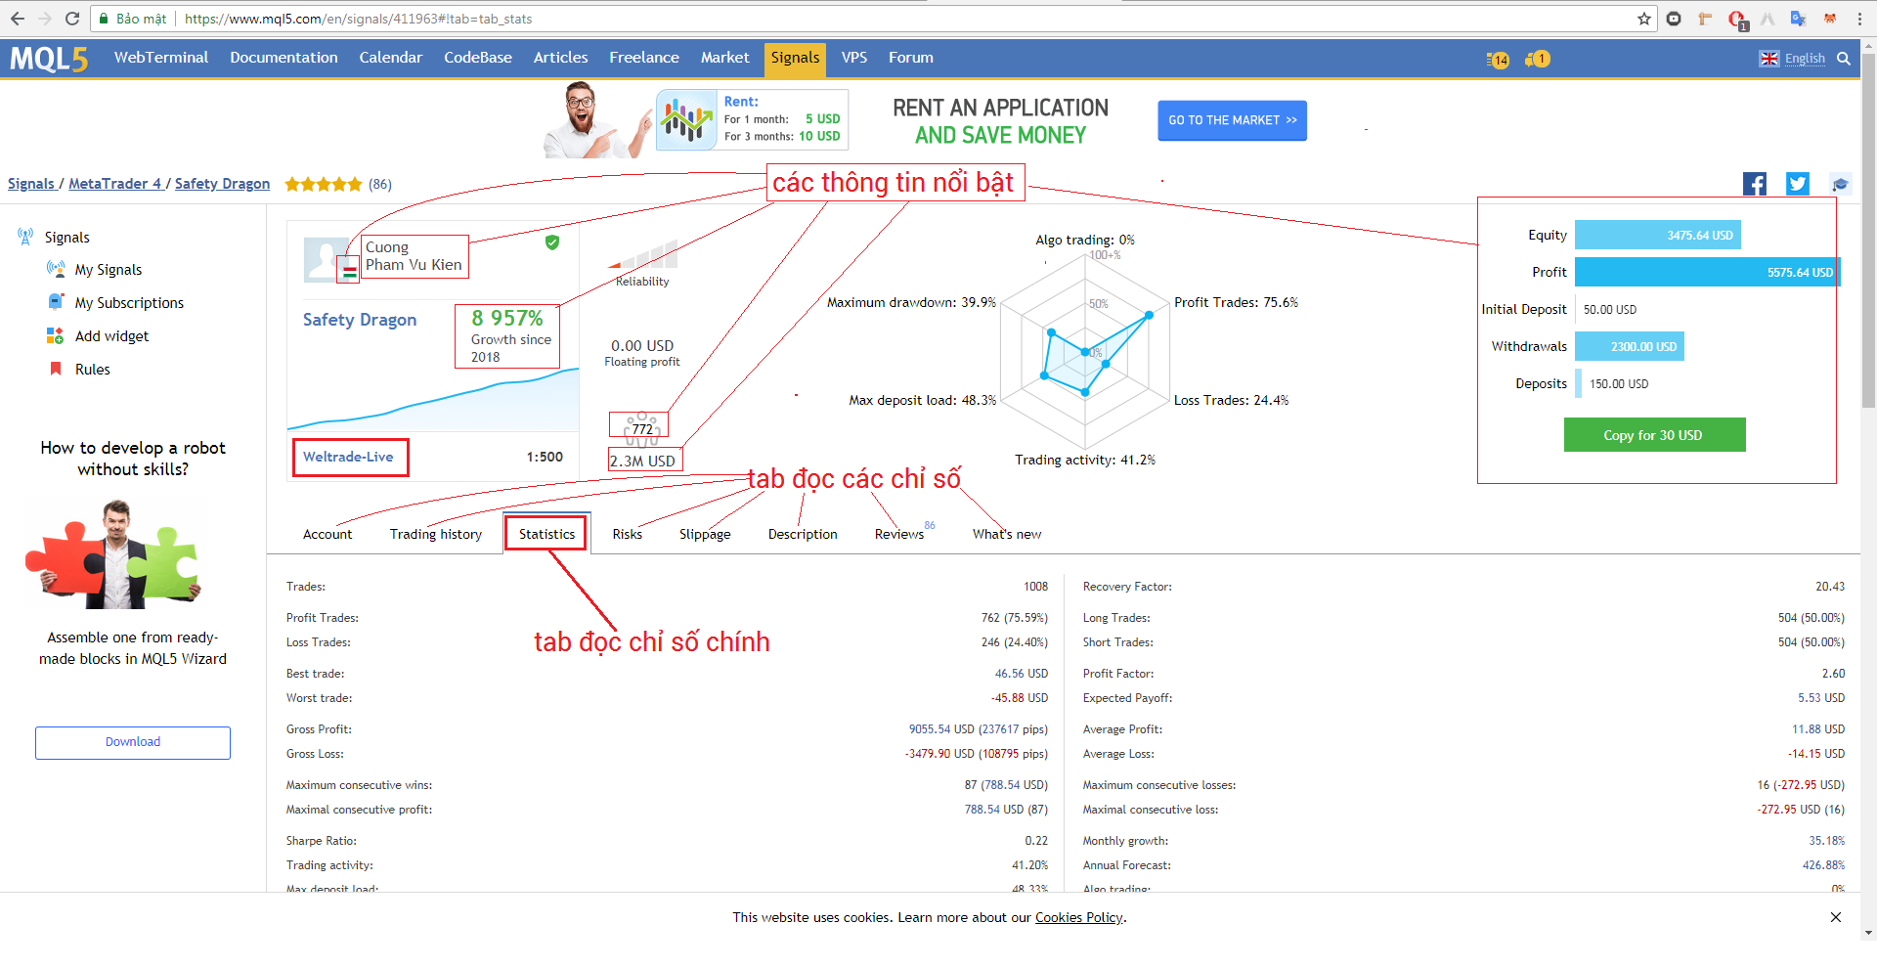Click the Add widget icon
1877x968 pixels.
55,335
